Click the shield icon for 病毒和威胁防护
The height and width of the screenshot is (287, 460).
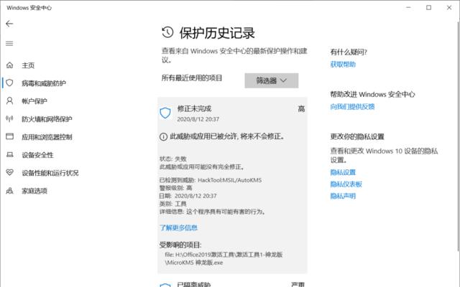9,83
